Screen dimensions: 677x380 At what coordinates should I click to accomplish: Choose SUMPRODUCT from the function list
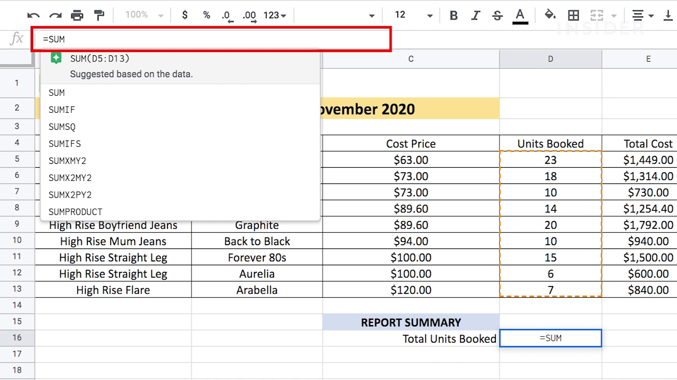(x=75, y=212)
